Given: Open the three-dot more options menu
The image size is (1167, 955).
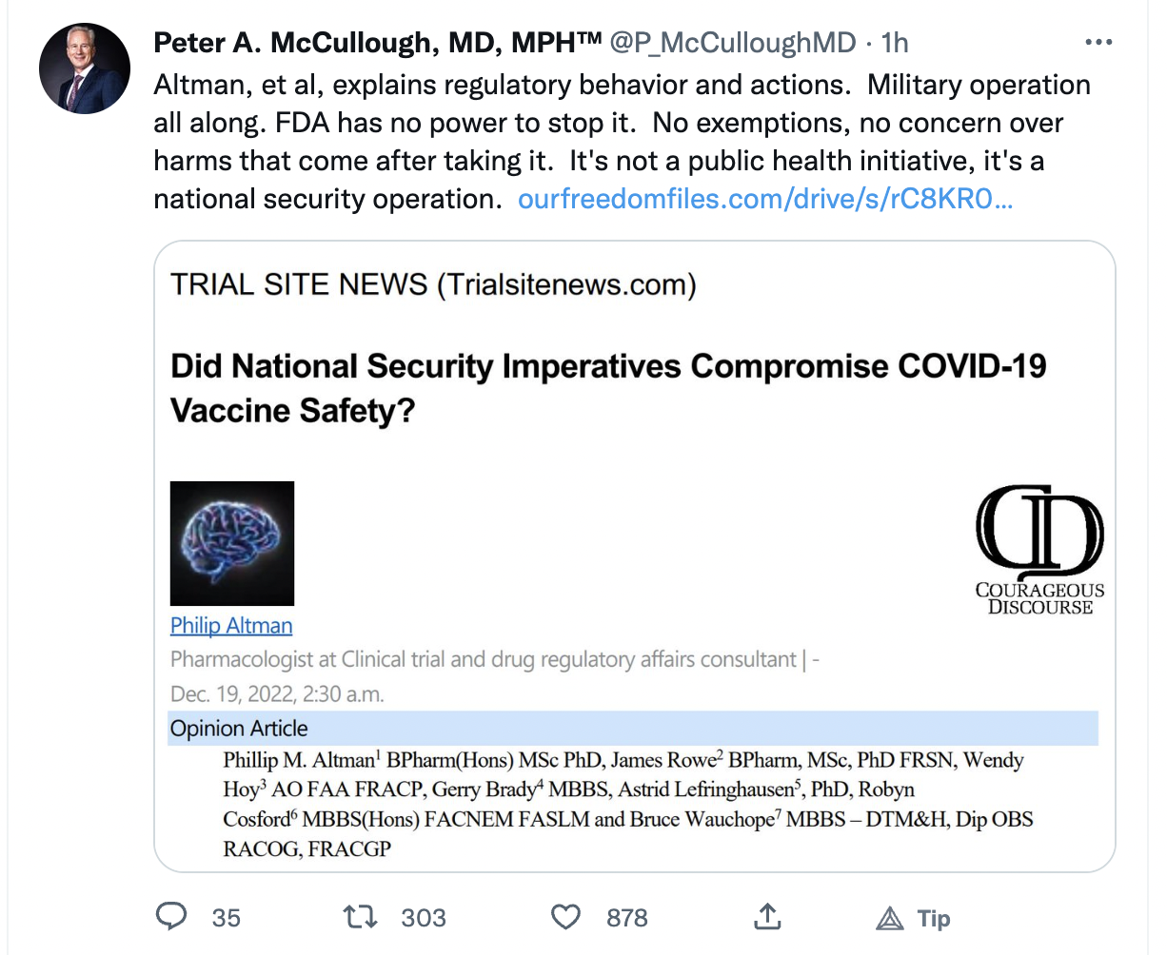Looking at the screenshot, I should pyautogui.click(x=1098, y=43).
